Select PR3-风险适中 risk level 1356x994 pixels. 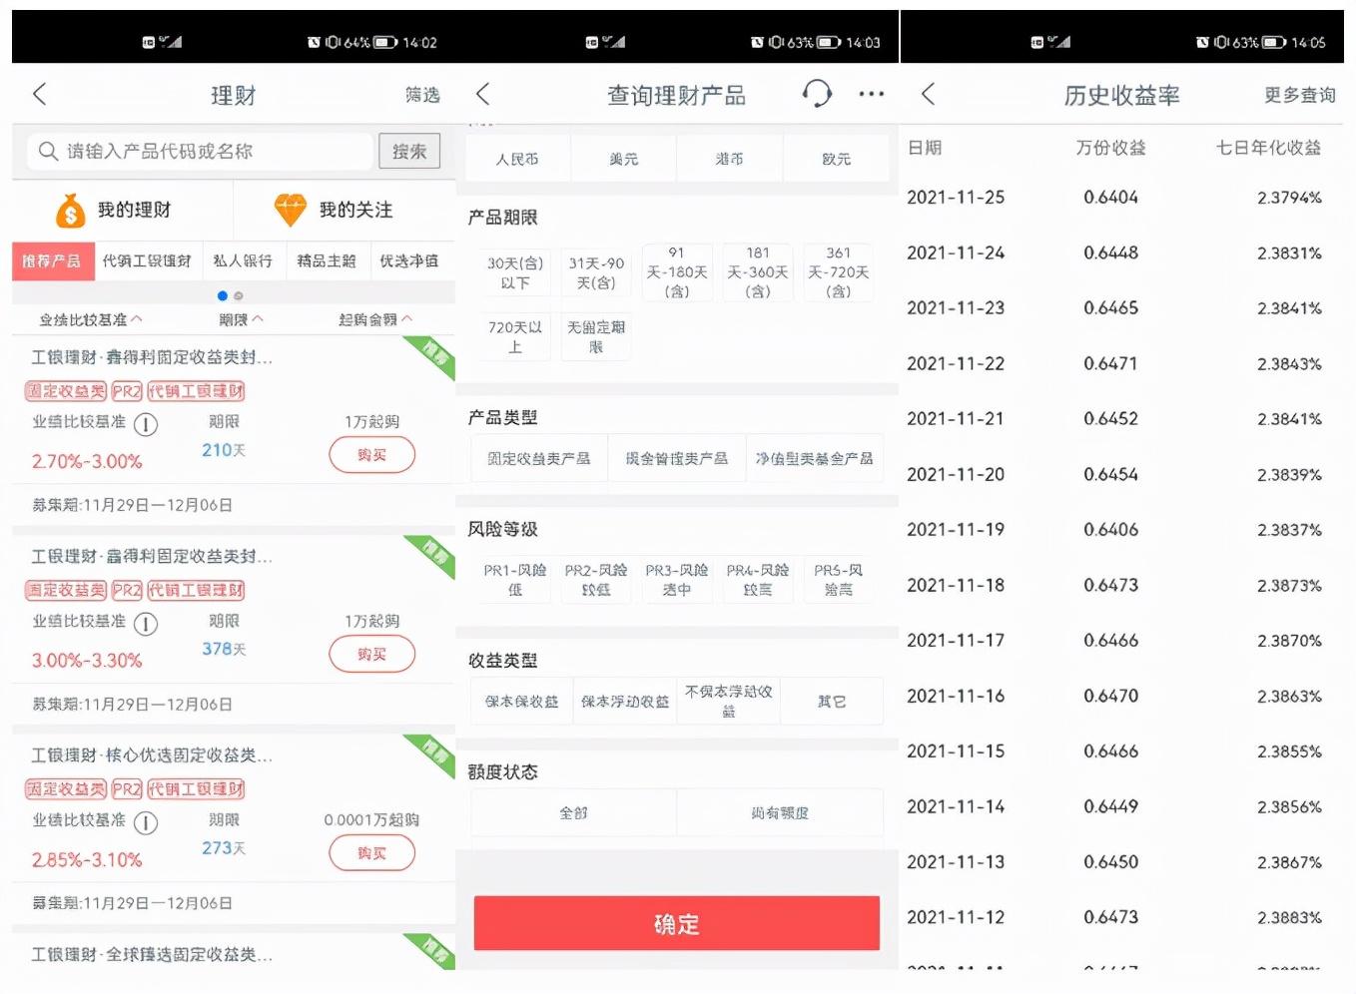pyautogui.click(x=677, y=580)
